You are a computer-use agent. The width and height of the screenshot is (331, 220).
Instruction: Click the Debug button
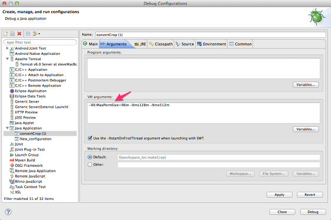click(313, 212)
